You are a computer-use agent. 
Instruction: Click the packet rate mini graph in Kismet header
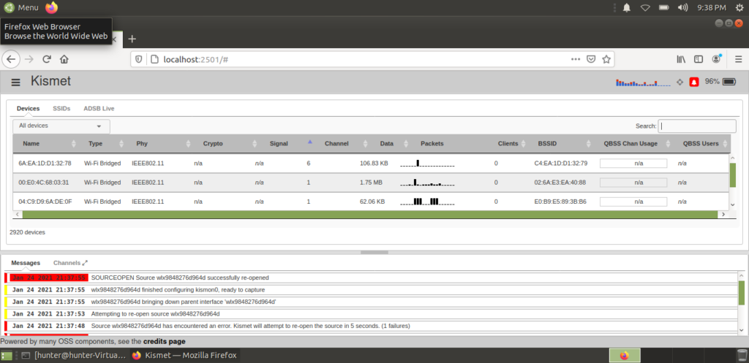point(643,83)
